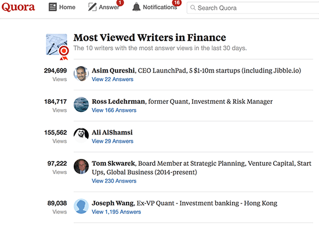Viewport: 319px width, 225px height.
Task: Click the Answer count badge showing 1
Action: pos(120,3)
